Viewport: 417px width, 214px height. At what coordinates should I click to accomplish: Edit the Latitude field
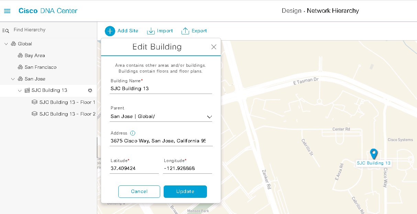134,169
